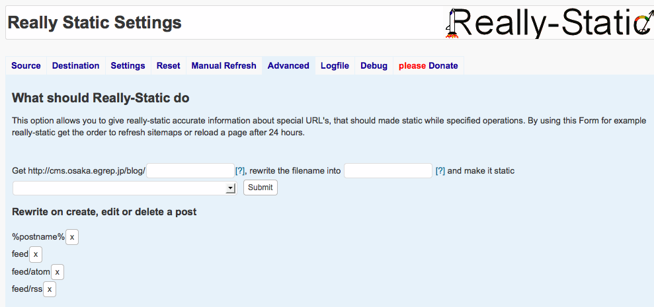Switch to the Destination tab

click(75, 66)
